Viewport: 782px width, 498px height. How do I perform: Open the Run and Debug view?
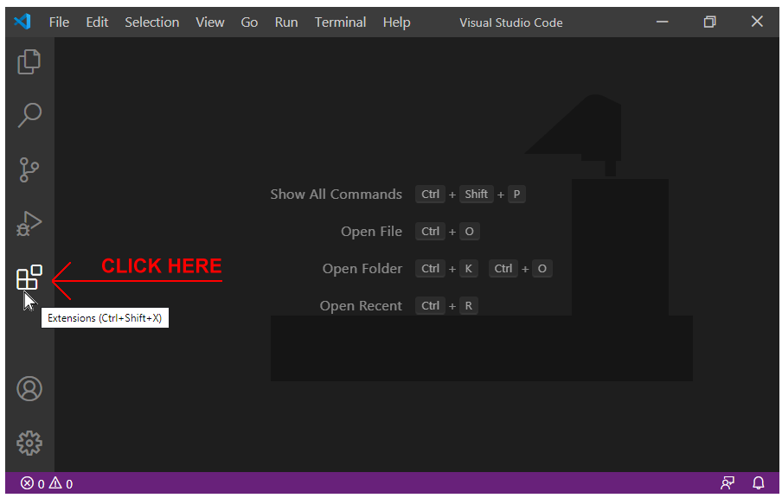tap(29, 224)
